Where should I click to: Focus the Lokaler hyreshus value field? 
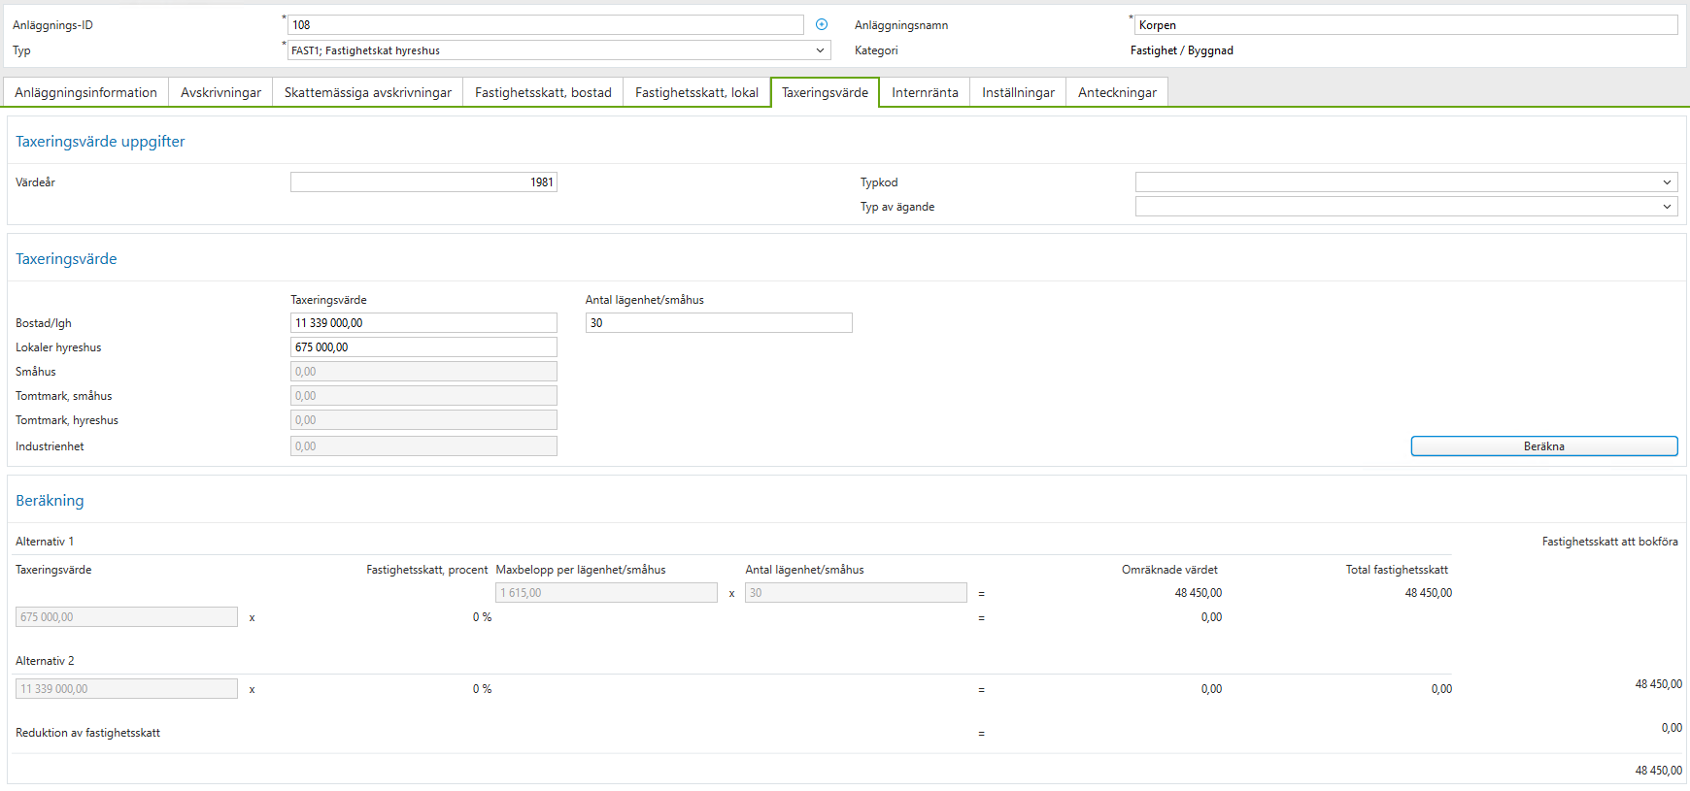coord(423,347)
